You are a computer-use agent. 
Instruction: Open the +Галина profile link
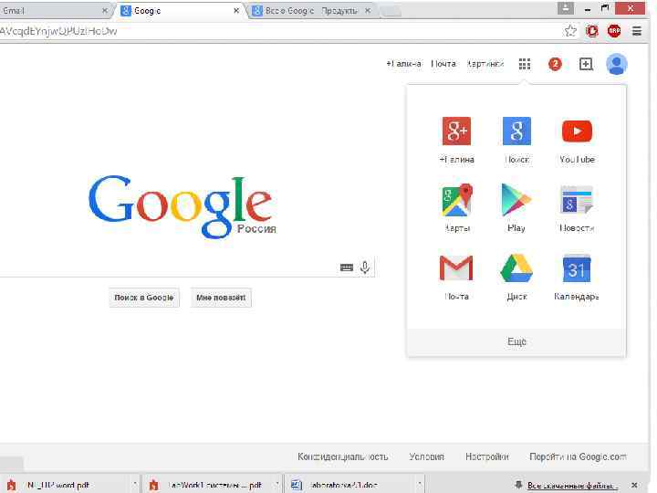[x=404, y=64]
